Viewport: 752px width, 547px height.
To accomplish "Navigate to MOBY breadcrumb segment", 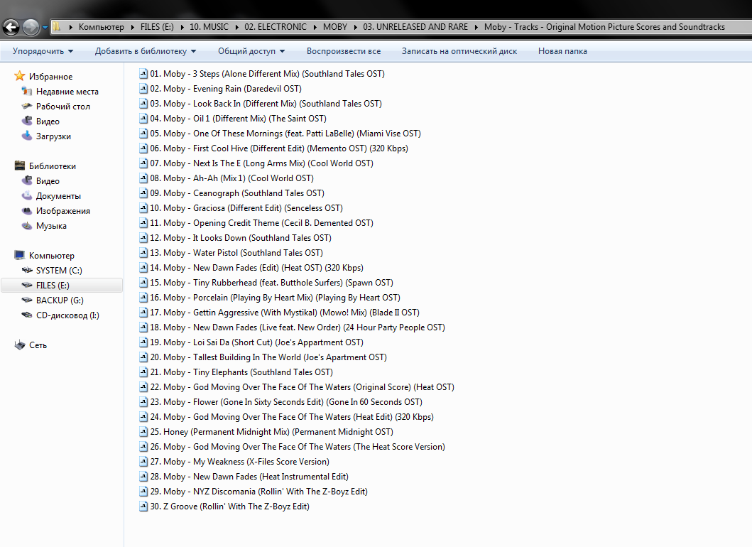I will [x=334, y=27].
